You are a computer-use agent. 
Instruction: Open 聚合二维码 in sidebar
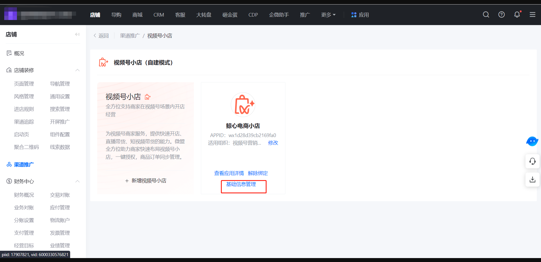click(x=26, y=147)
